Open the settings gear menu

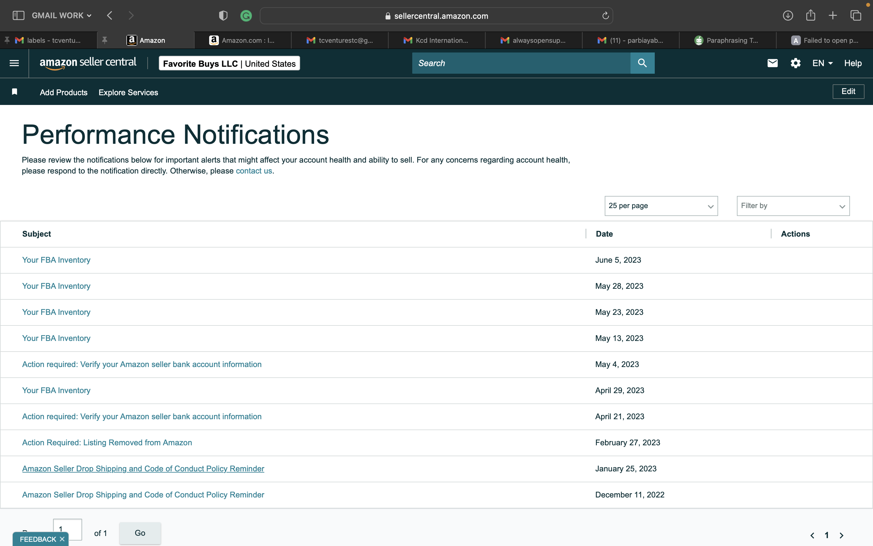point(795,63)
